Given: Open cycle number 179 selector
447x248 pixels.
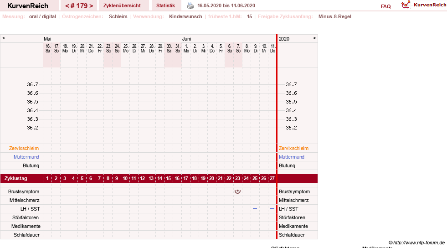Looking at the screenshot, I should click(x=79, y=6).
